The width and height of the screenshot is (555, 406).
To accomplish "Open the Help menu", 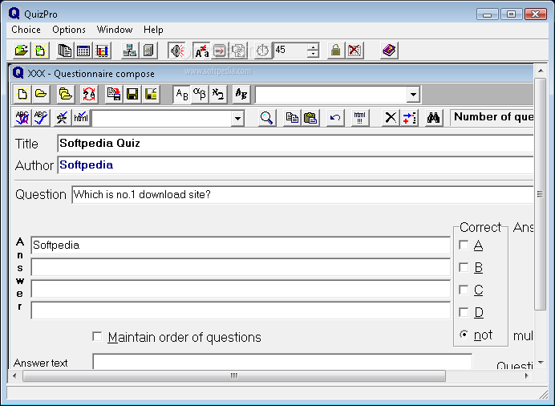I will click(153, 30).
